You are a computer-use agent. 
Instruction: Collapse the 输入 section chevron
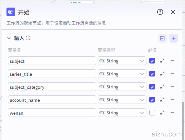pos(9,38)
